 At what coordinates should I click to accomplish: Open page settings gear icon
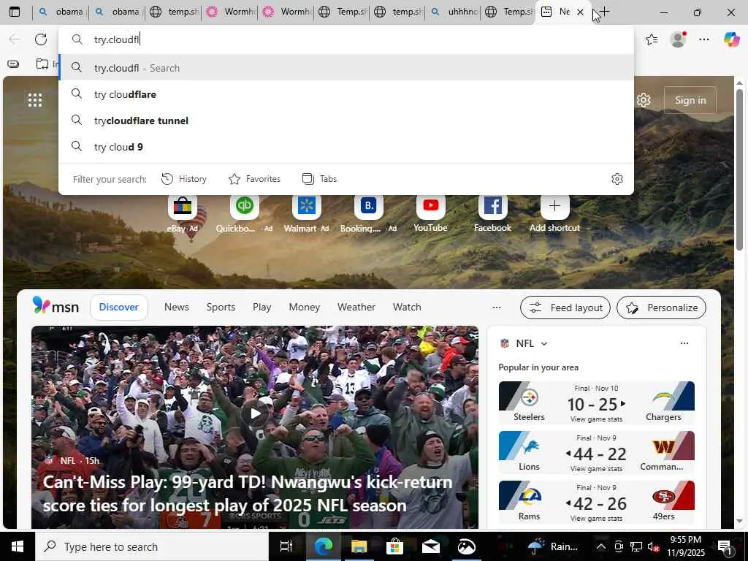(644, 100)
